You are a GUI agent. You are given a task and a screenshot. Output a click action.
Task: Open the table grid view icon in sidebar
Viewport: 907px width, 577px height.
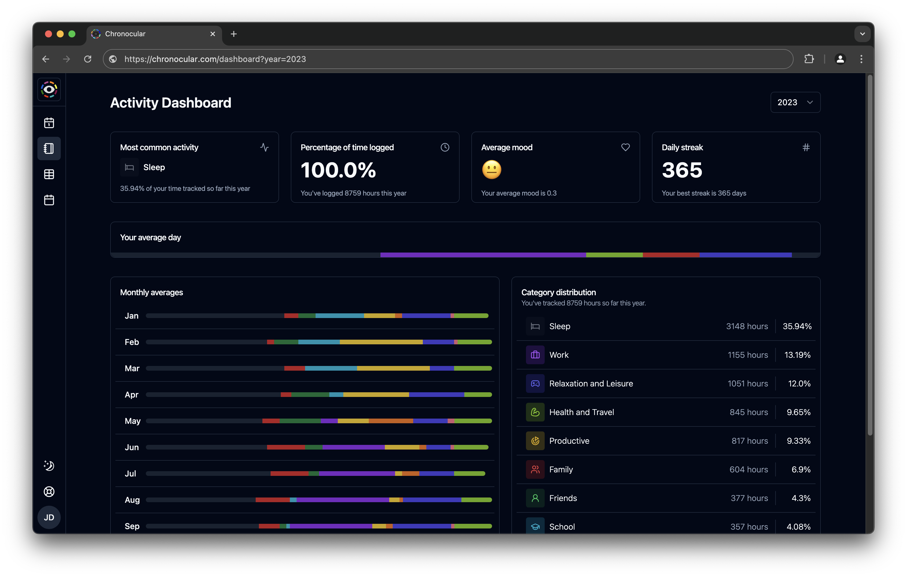point(49,174)
